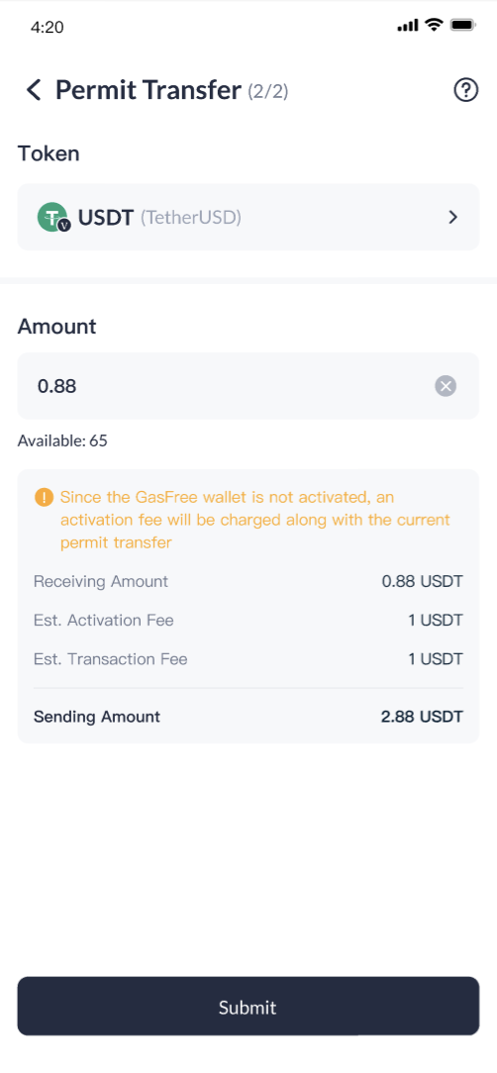
Task: Click the Permit Transfer page title
Action: (148, 90)
